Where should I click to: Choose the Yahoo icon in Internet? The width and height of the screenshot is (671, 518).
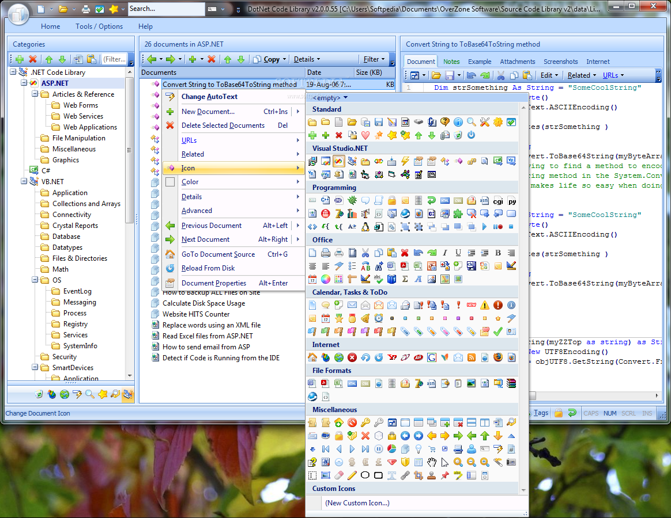(x=391, y=357)
